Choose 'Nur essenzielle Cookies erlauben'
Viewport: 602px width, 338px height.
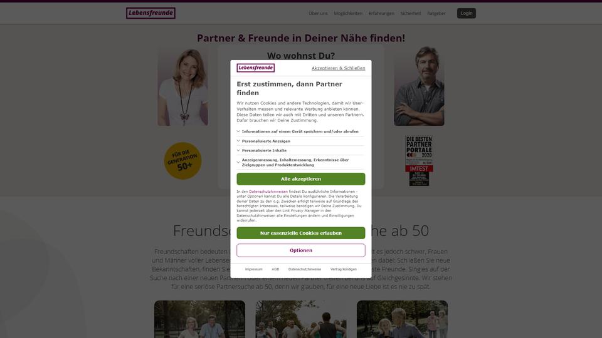(x=300, y=233)
